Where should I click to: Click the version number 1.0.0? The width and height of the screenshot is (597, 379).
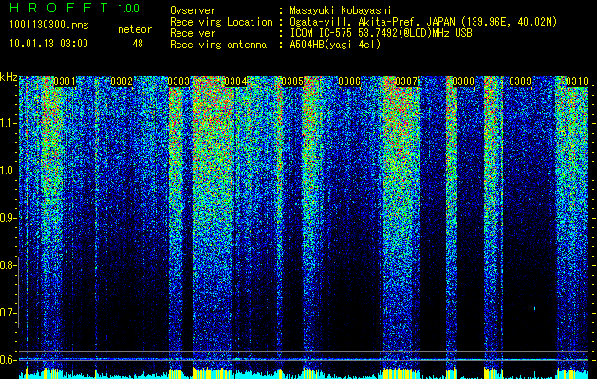(129, 9)
